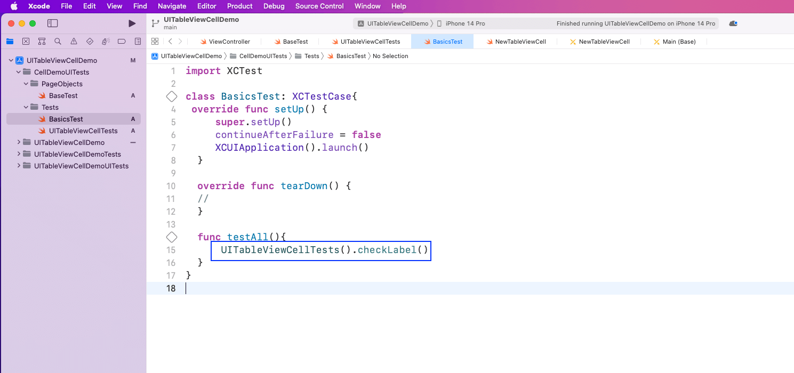Click the empty line 18 in editor
Screen dimensions: 794x373
point(427,288)
